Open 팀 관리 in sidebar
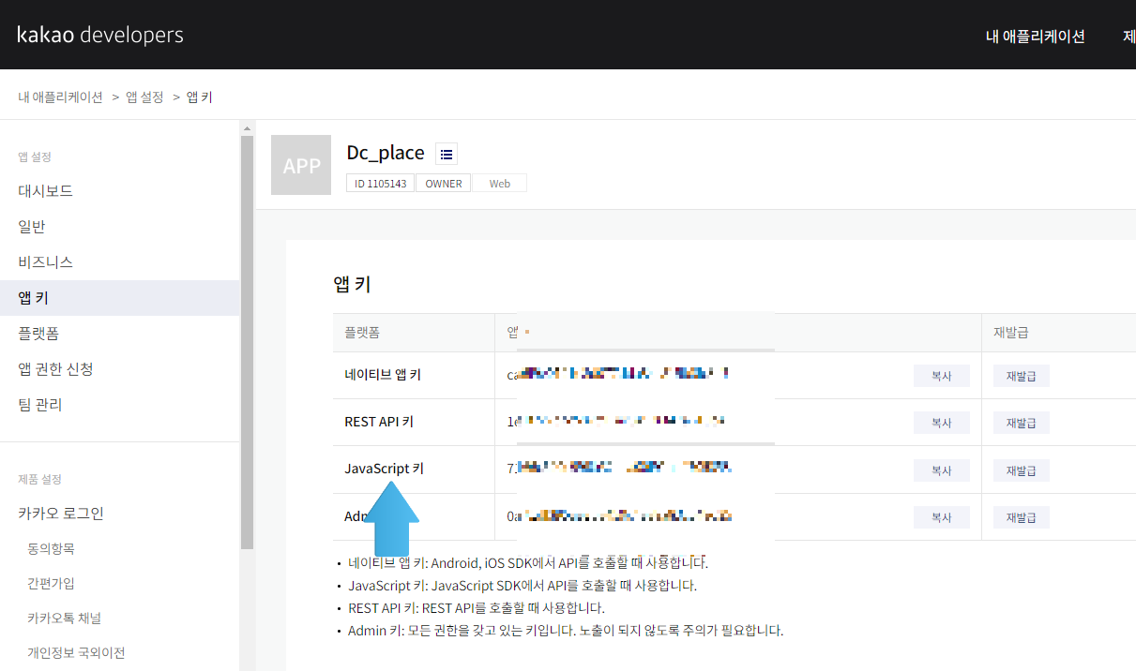 [x=40, y=405]
